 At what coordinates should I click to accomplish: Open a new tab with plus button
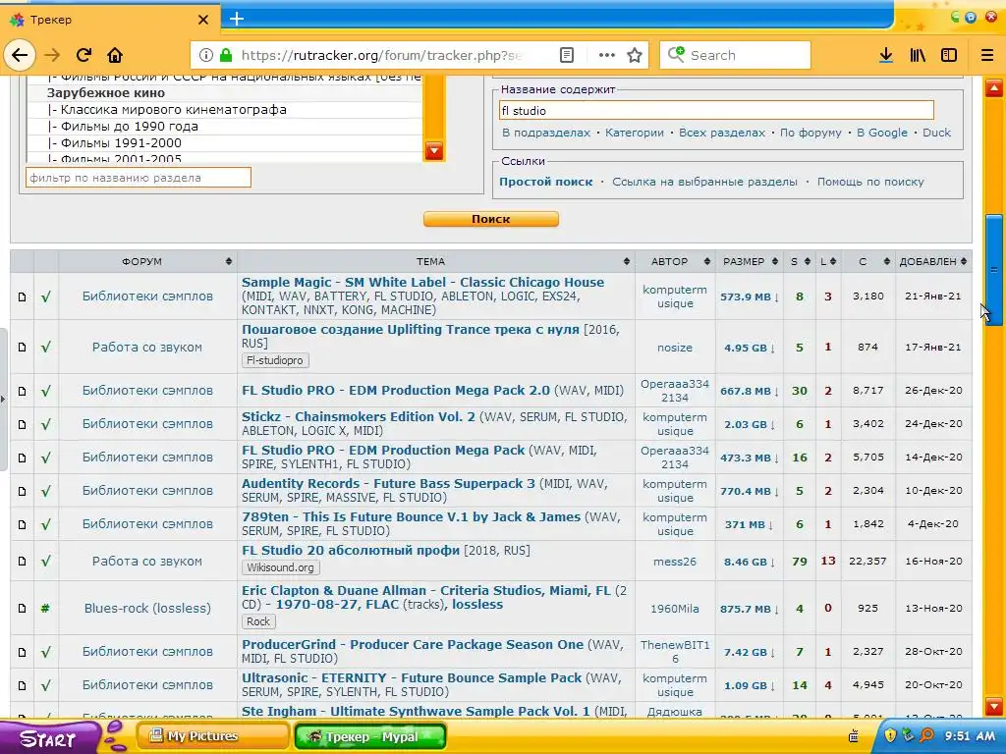[237, 19]
